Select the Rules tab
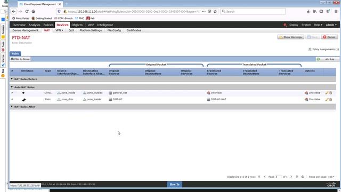Viewport: 341px width, 192px height. click(x=15, y=53)
